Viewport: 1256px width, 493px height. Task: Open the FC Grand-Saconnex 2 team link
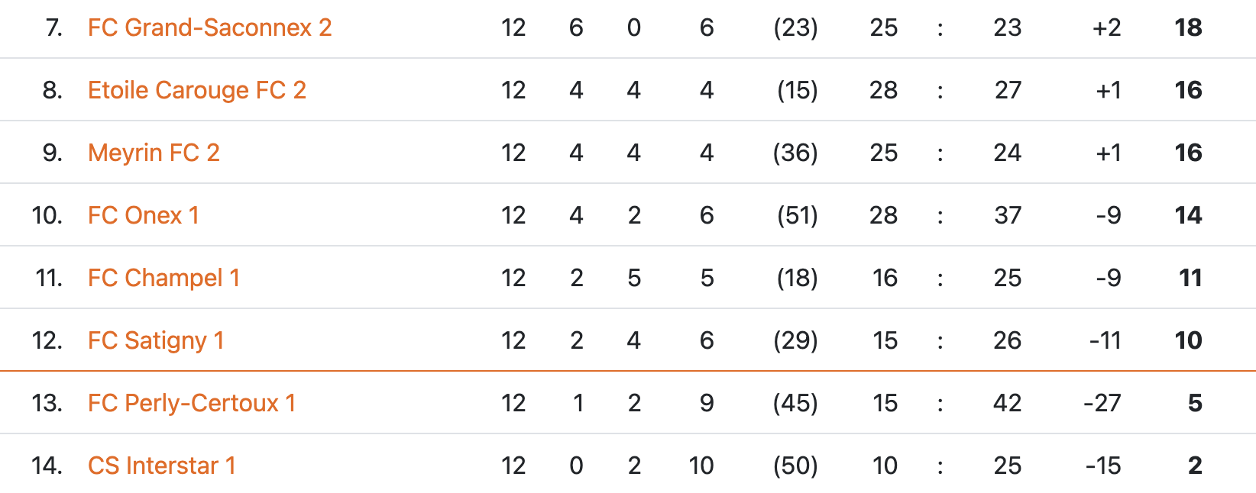coord(209,27)
